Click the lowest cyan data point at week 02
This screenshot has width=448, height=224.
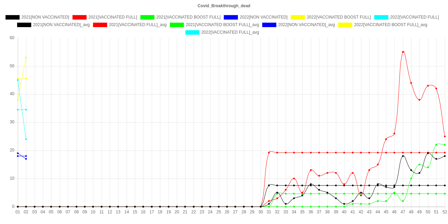26,139
